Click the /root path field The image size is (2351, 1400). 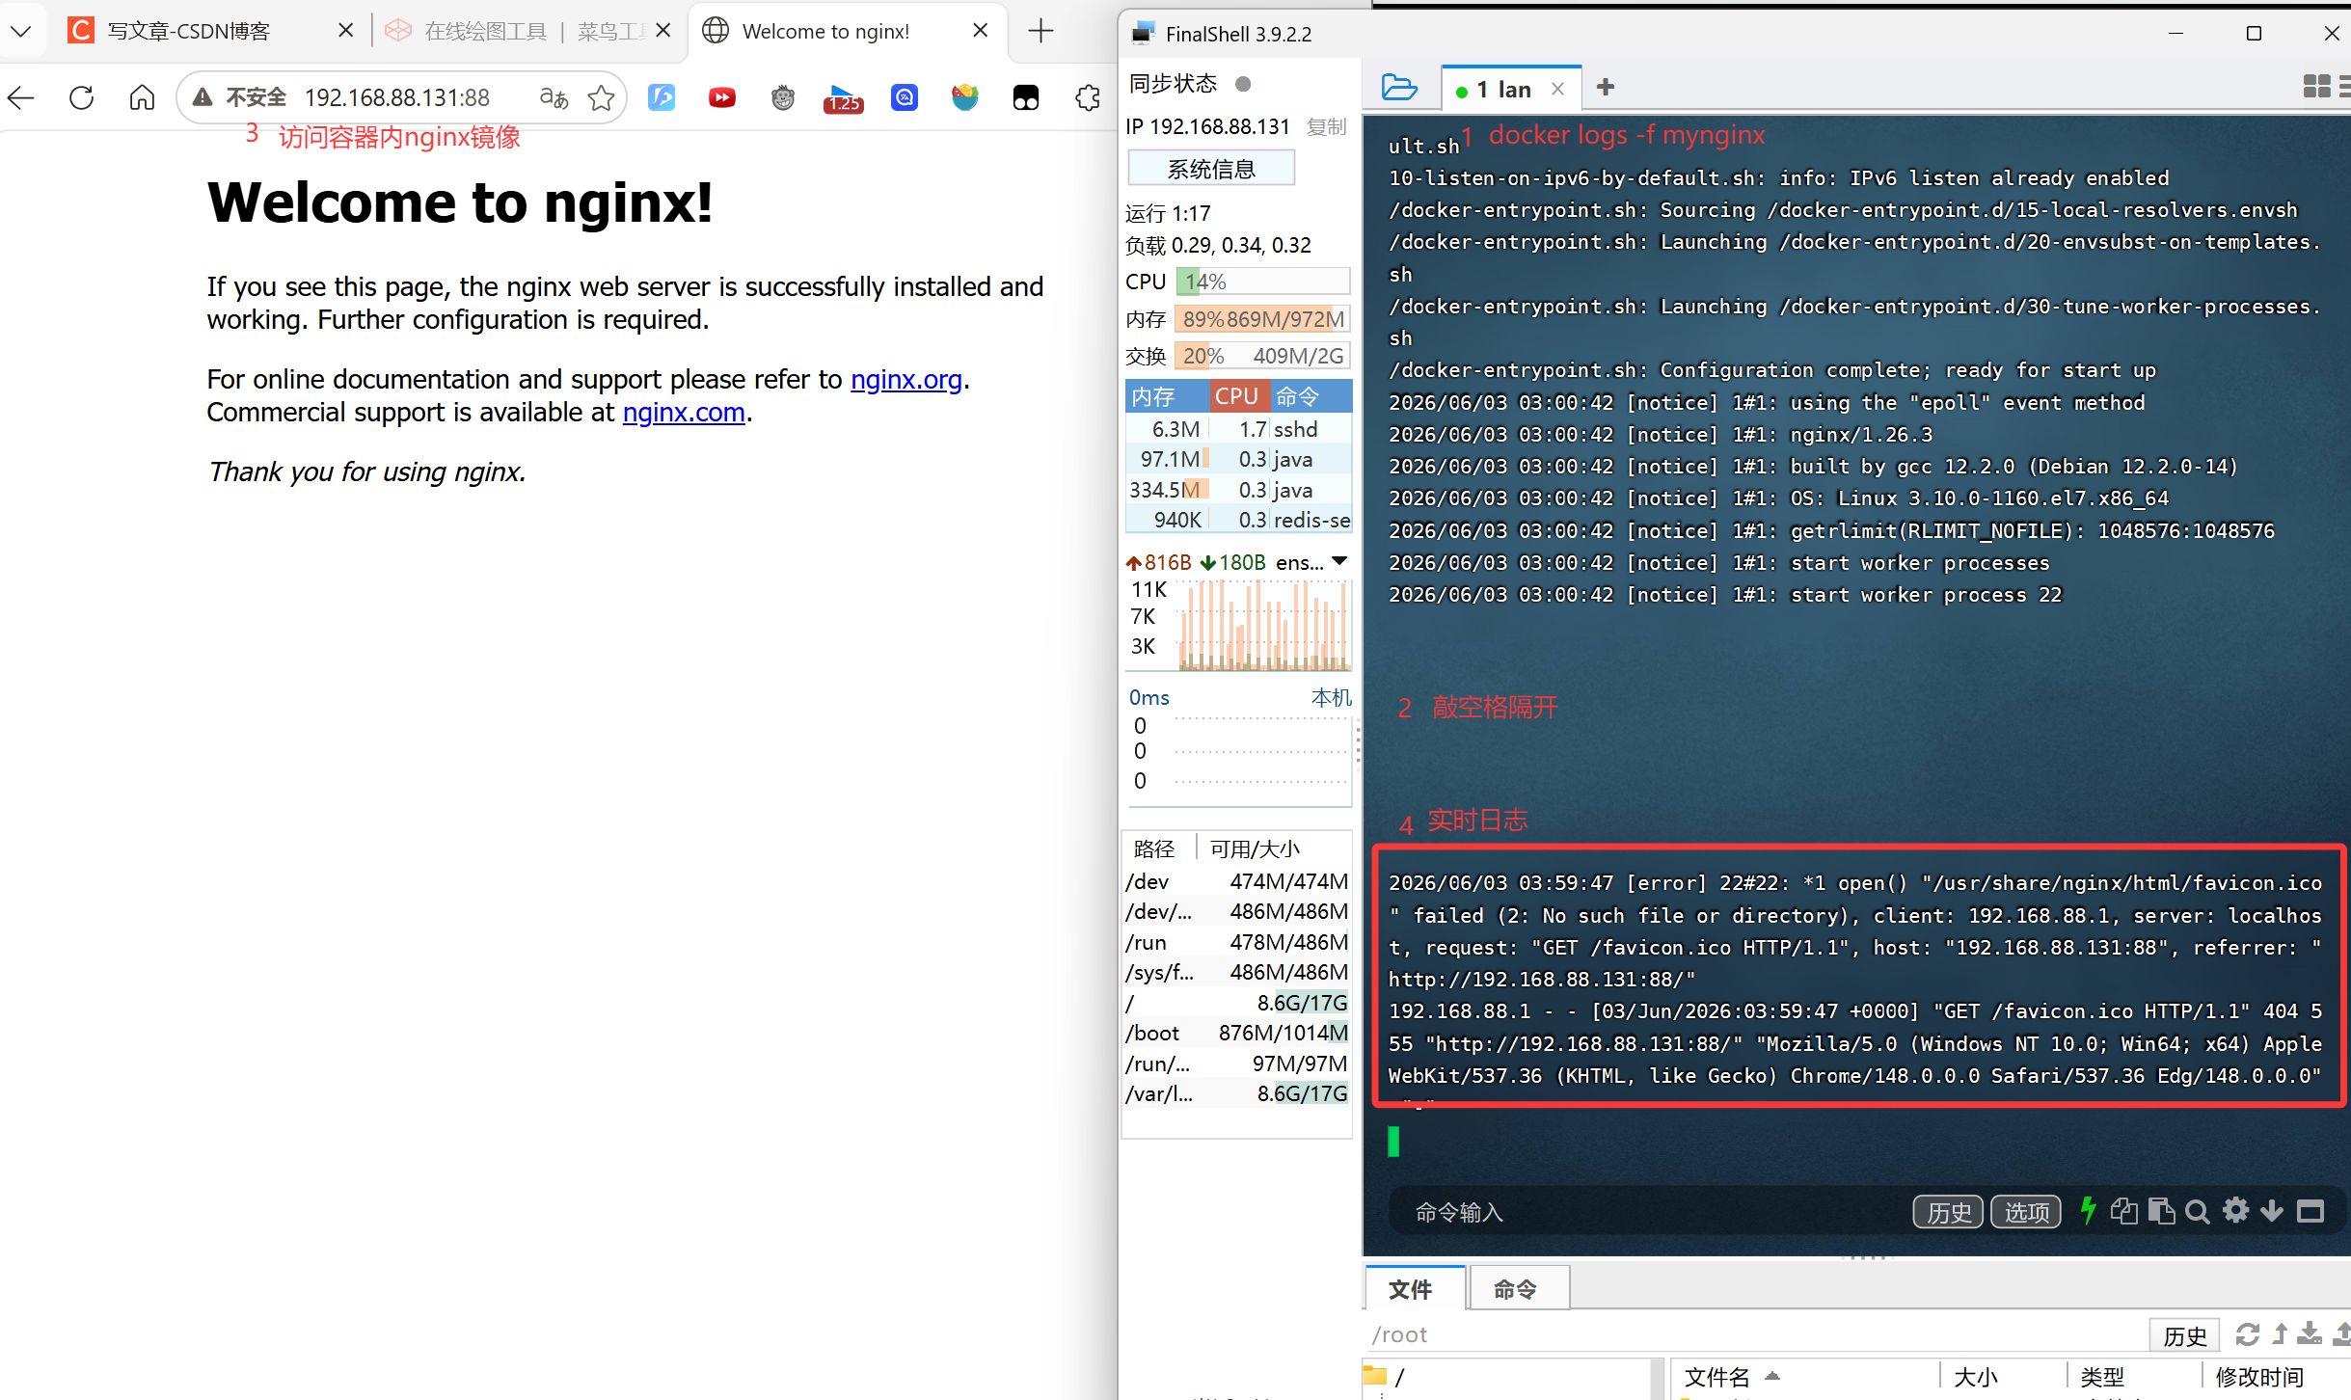pyautogui.click(x=1755, y=1335)
